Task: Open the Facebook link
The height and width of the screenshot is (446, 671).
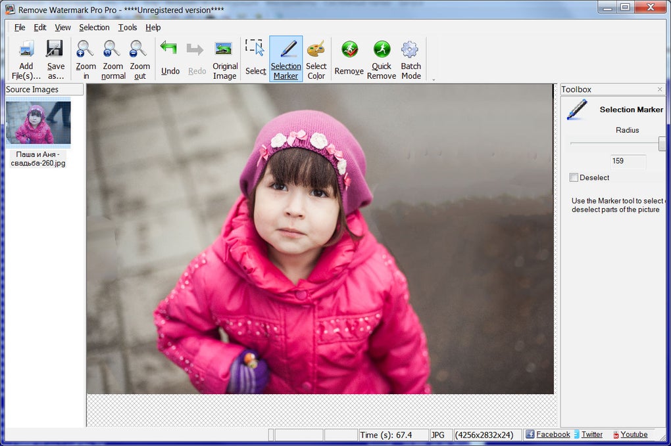Action: [553, 434]
